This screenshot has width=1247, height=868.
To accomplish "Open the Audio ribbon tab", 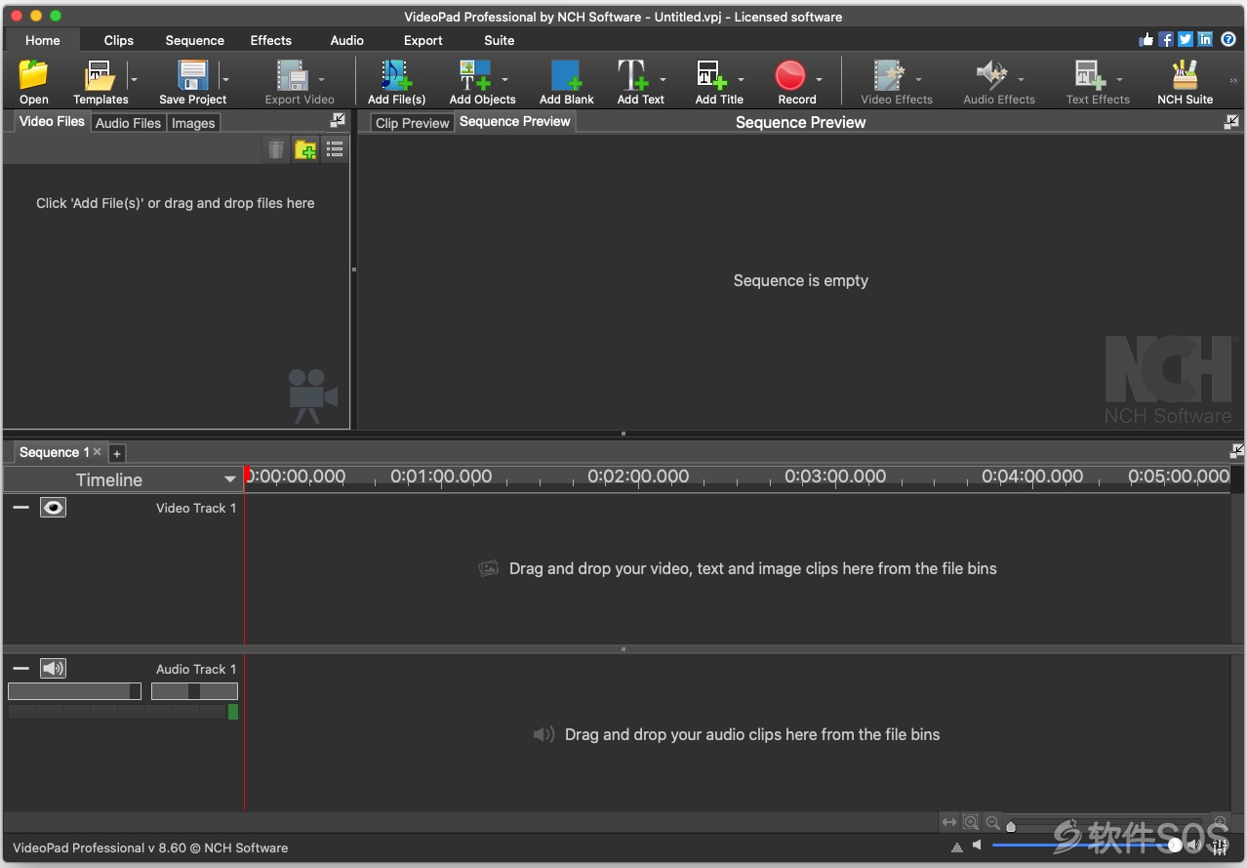I will click(347, 40).
